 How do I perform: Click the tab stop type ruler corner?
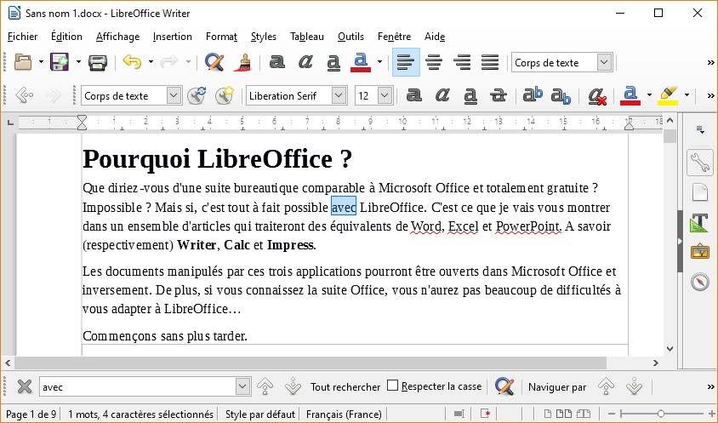click(10, 123)
